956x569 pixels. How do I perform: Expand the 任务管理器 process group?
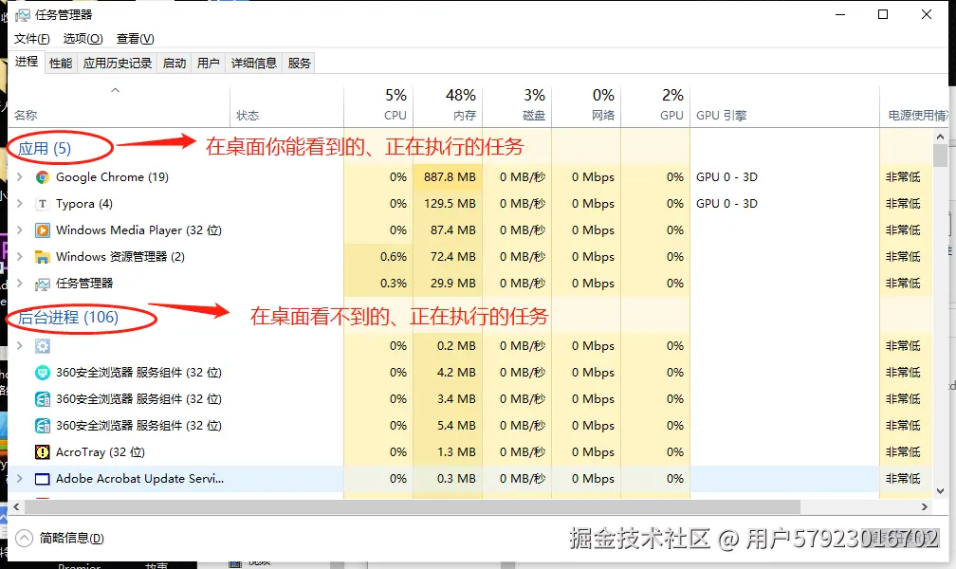pyautogui.click(x=20, y=283)
